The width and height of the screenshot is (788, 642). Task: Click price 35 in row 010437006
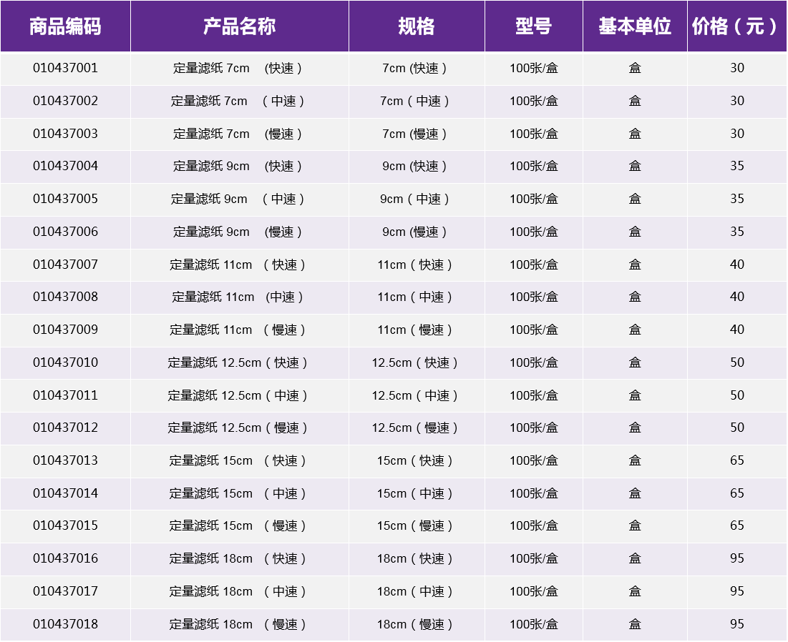tap(736, 232)
